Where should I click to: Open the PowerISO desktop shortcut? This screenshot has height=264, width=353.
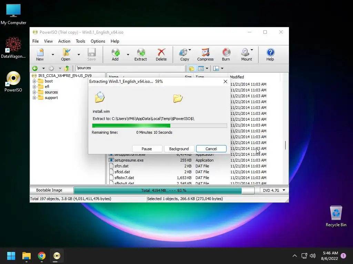(13, 82)
